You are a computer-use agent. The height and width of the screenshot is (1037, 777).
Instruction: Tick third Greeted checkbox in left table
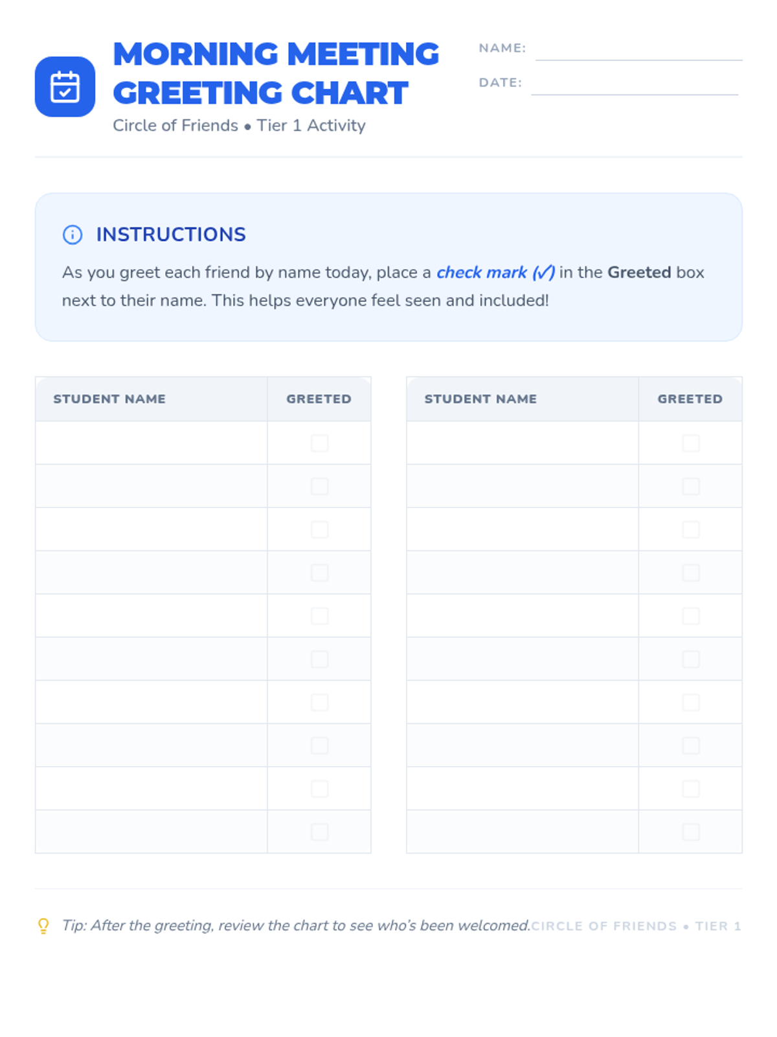pyautogui.click(x=319, y=530)
